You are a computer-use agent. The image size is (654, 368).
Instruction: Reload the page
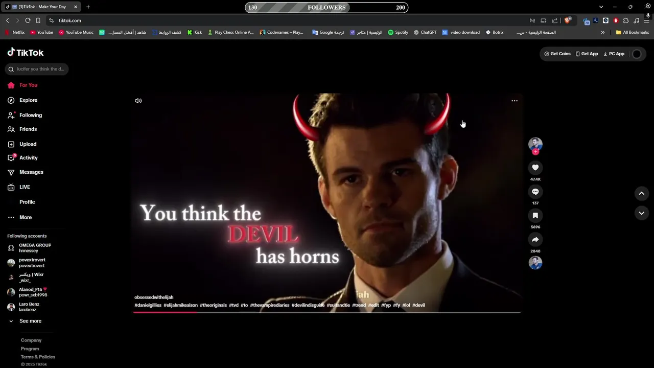[28, 20]
